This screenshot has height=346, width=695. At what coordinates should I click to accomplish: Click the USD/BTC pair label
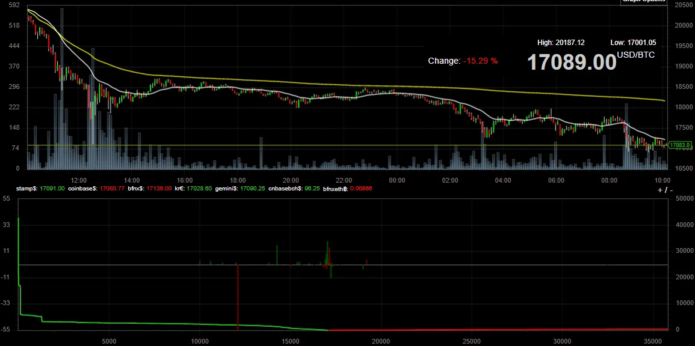point(635,55)
